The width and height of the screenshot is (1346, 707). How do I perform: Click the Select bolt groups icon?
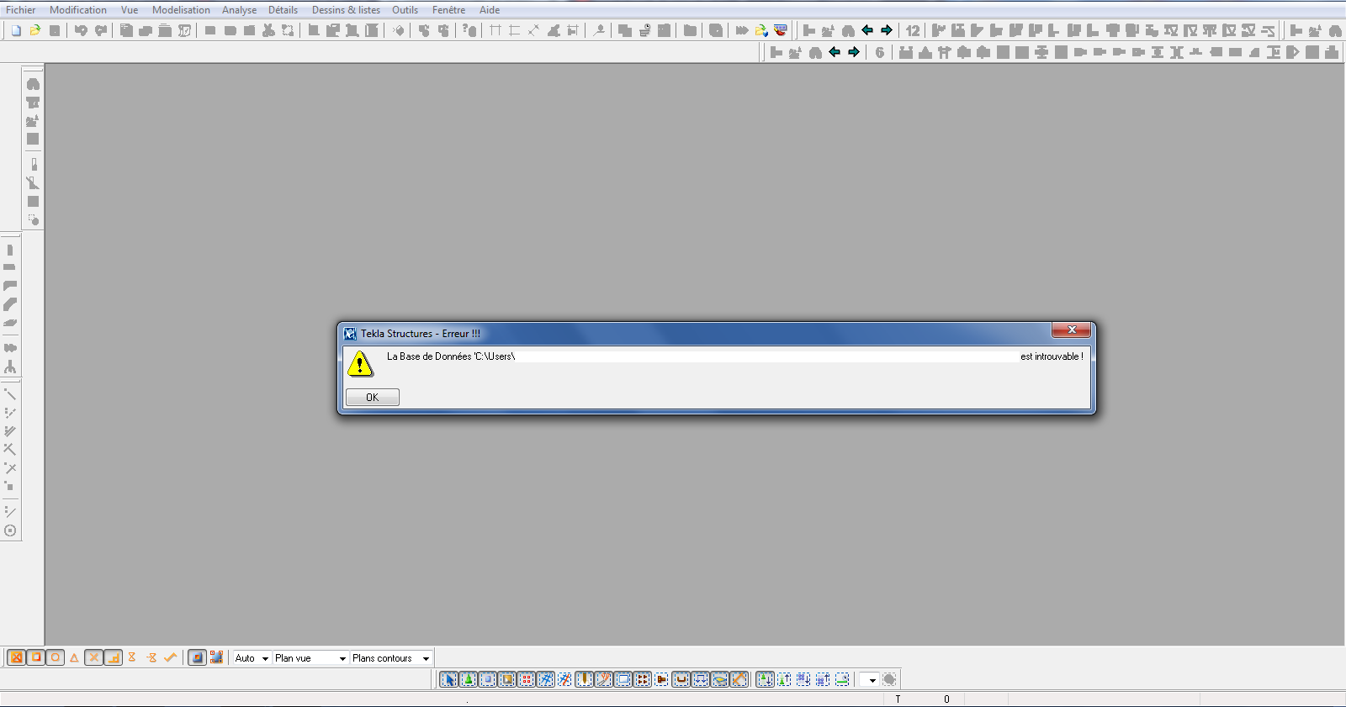click(x=643, y=679)
